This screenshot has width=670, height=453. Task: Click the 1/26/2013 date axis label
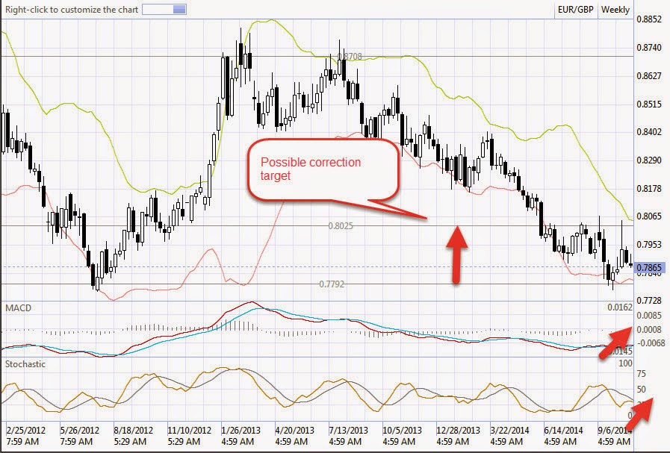pyautogui.click(x=241, y=430)
